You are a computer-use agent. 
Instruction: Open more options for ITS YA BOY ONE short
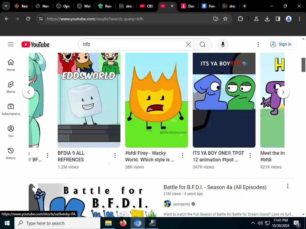pyautogui.click(x=250, y=155)
